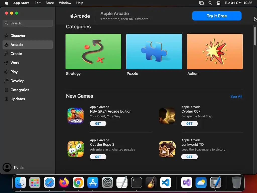This screenshot has height=193, width=257.
Task: Open the Puzzle category tile
Action: pos(154,52)
